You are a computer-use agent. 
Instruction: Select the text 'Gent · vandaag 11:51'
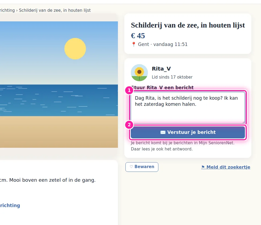pos(163,44)
